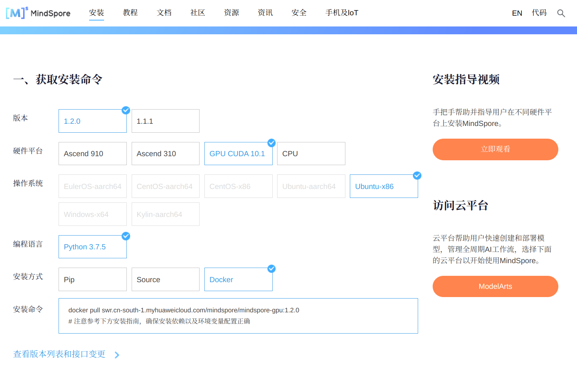Click the MindSpore logo
Image resolution: width=577 pixels, height=369 pixels.
click(x=38, y=13)
